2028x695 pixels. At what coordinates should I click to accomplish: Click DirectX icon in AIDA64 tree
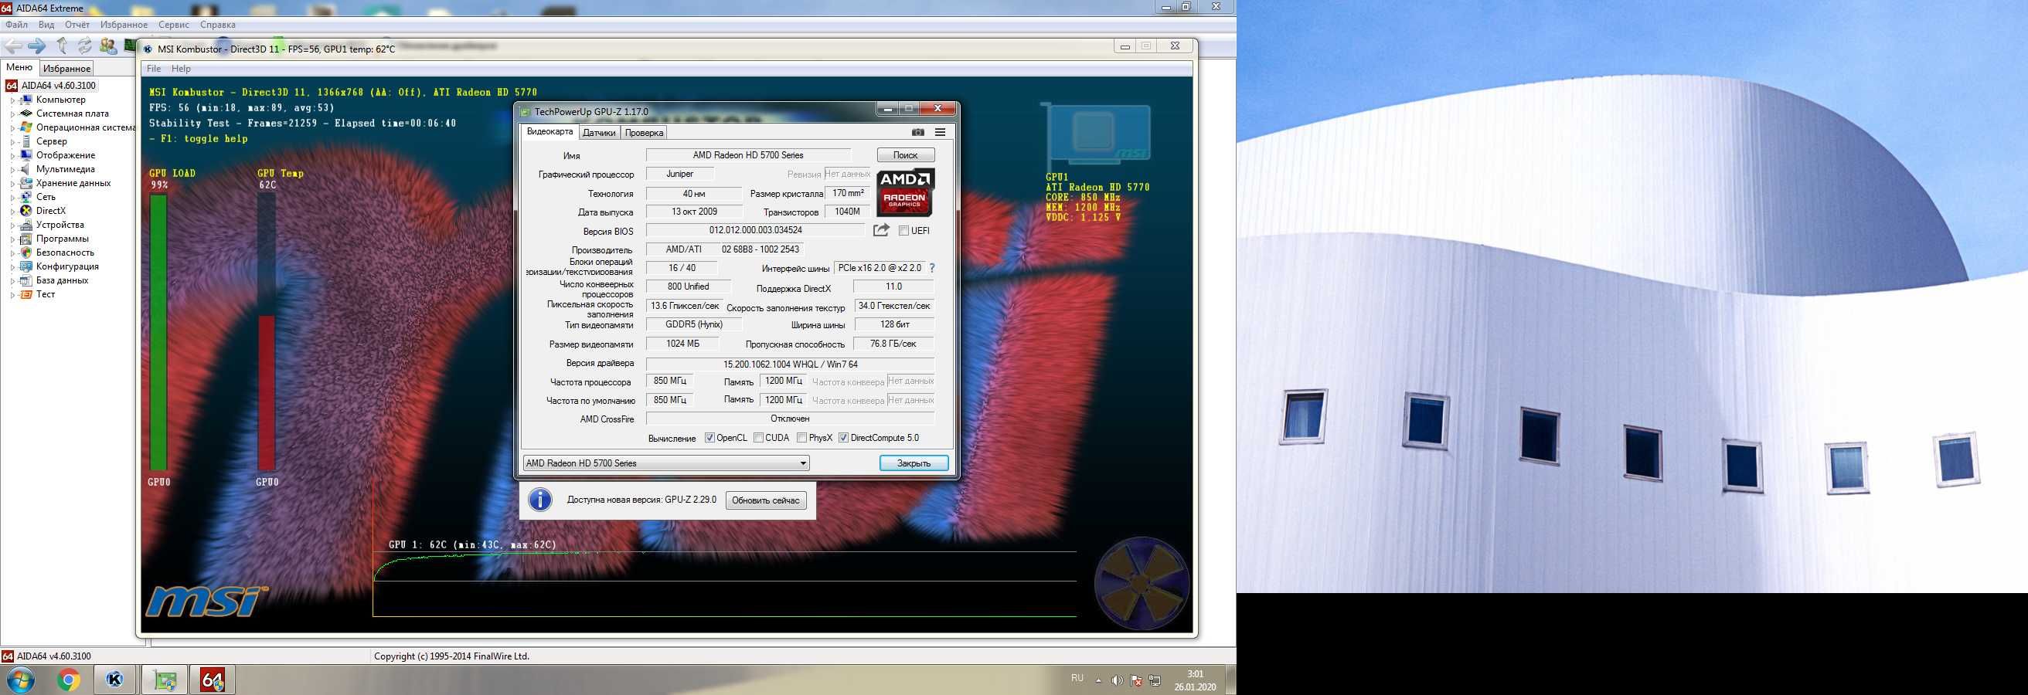click(26, 211)
